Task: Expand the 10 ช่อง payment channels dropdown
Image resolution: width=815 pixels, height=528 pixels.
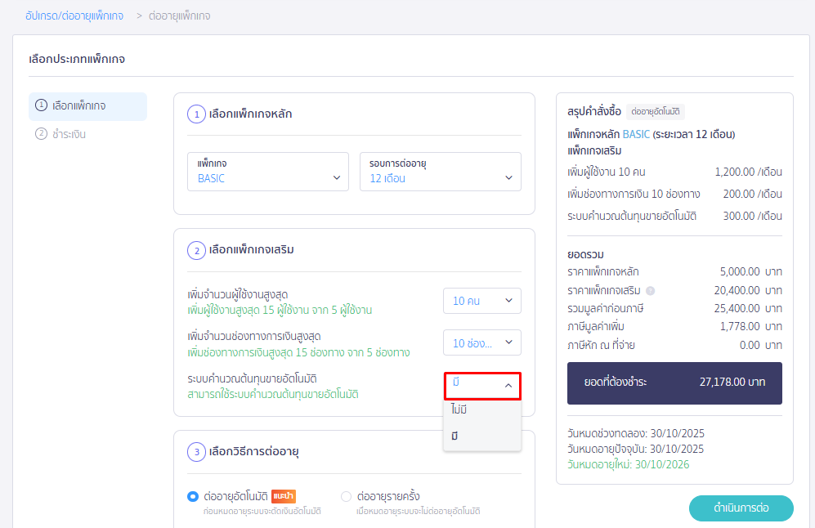Action: coord(481,342)
